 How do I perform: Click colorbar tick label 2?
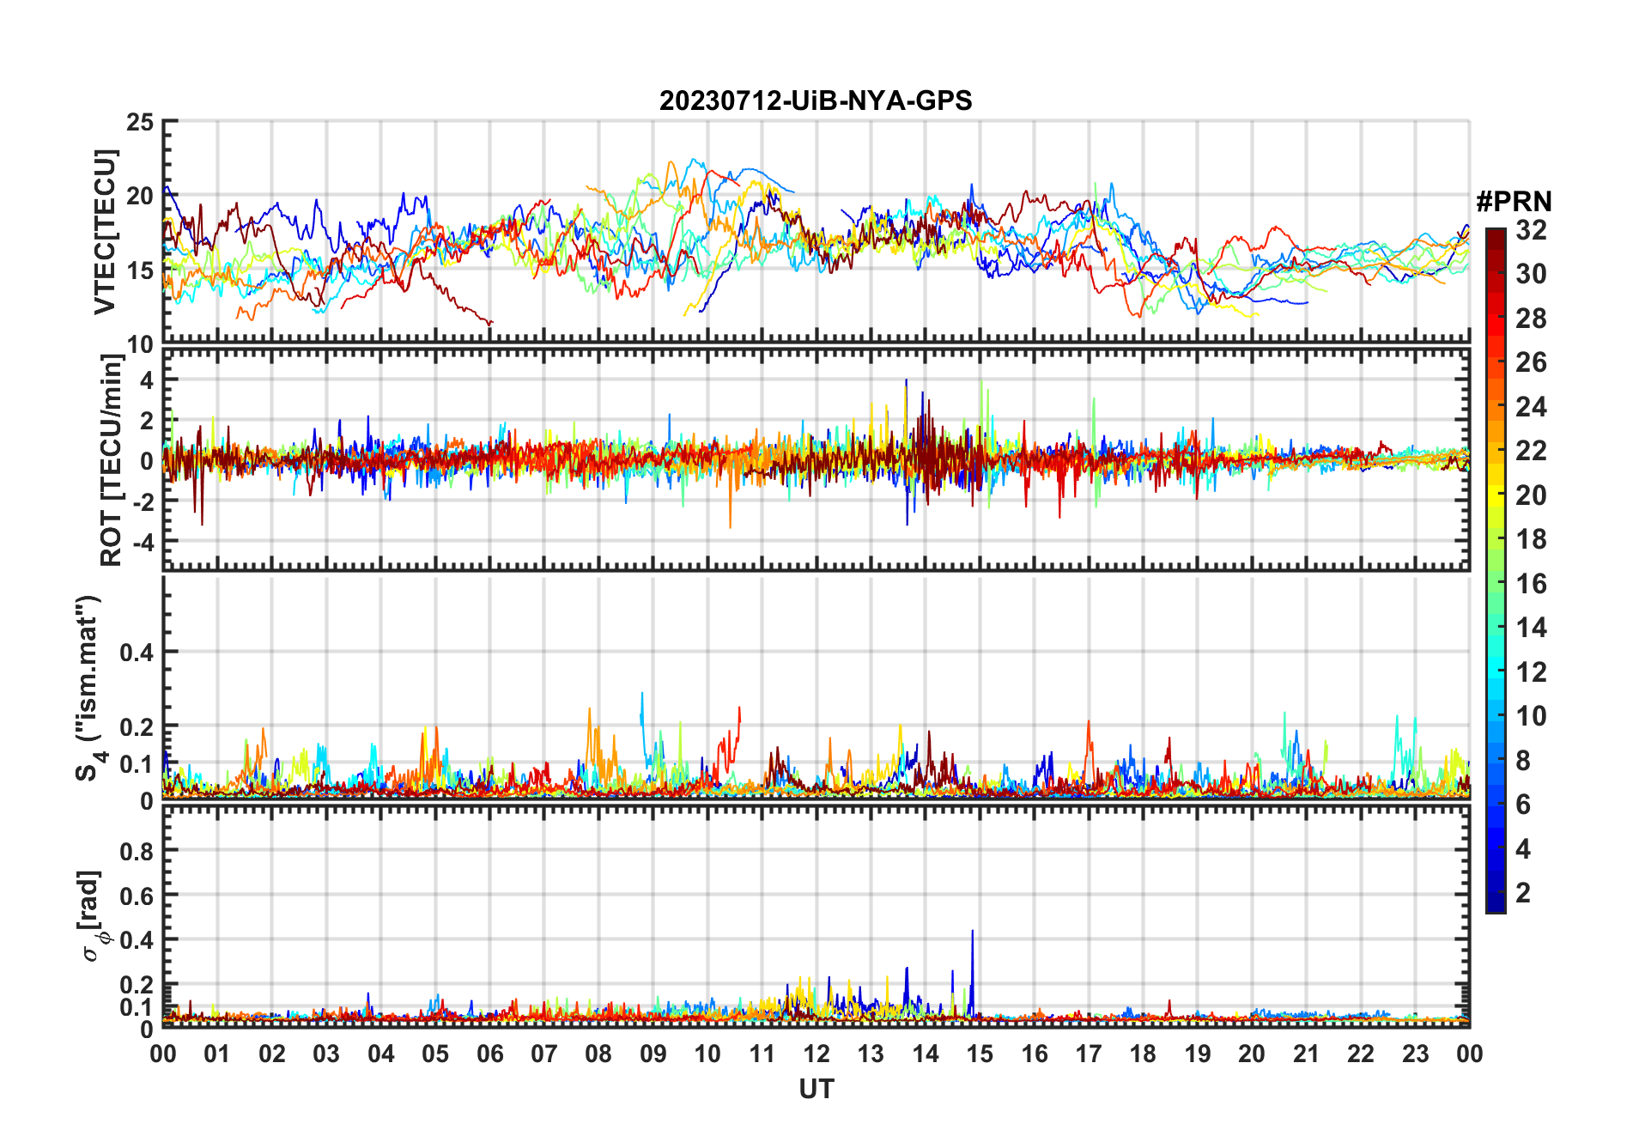(1523, 893)
